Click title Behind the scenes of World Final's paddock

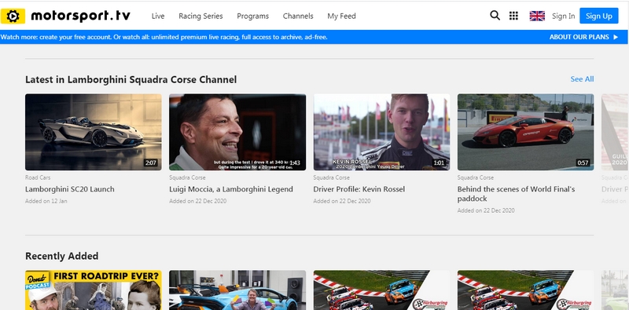[517, 194]
